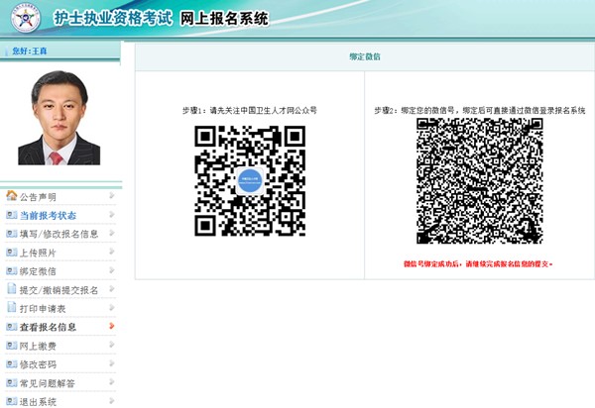Click the site emblem logo in header

(26, 18)
